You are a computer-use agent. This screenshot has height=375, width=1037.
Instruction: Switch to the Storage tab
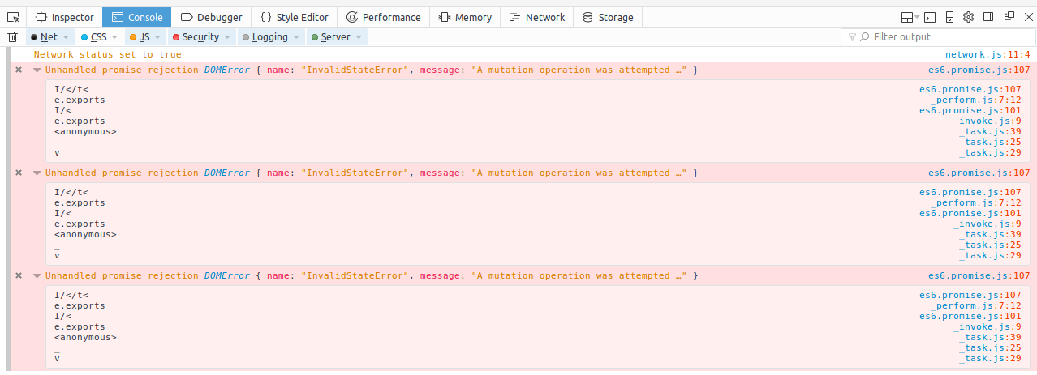pyautogui.click(x=608, y=17)
